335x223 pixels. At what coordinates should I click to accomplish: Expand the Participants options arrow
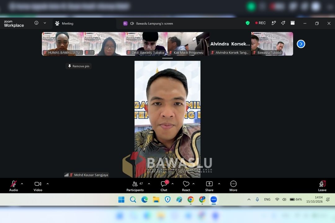click(x=149, y=184)
